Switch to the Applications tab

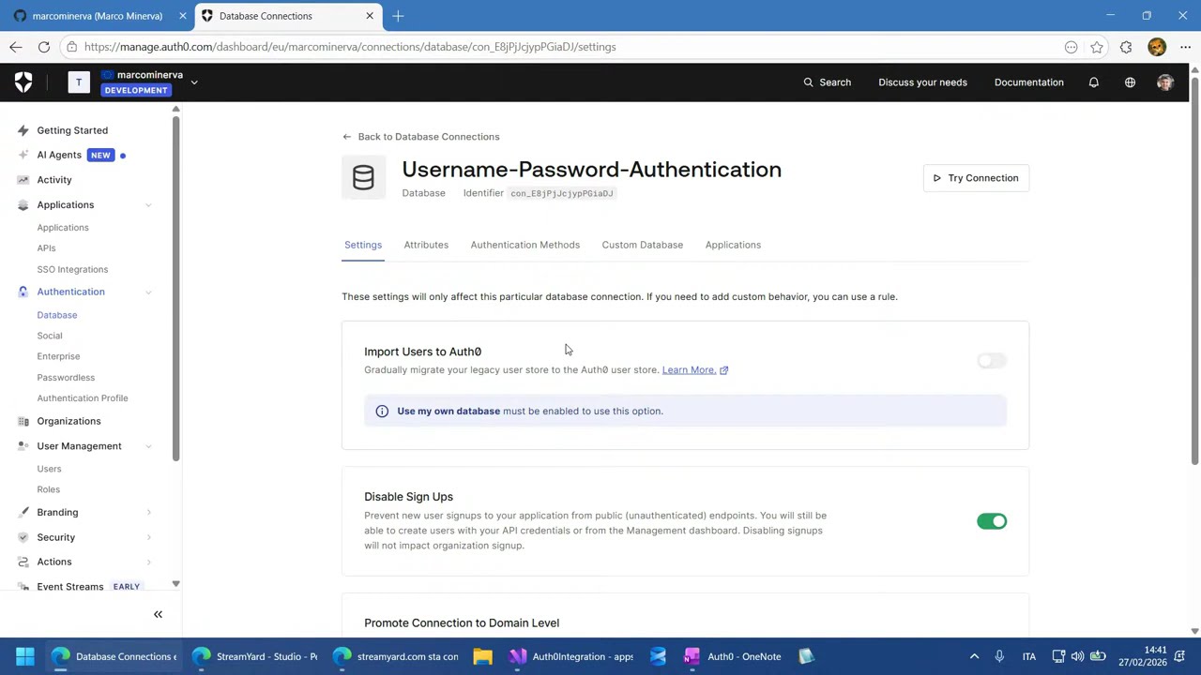(733, 245)
